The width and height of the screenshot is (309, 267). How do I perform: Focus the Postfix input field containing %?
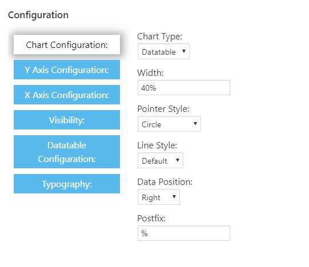coord(184,233)
